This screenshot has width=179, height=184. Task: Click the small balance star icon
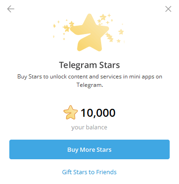point(70,113)
